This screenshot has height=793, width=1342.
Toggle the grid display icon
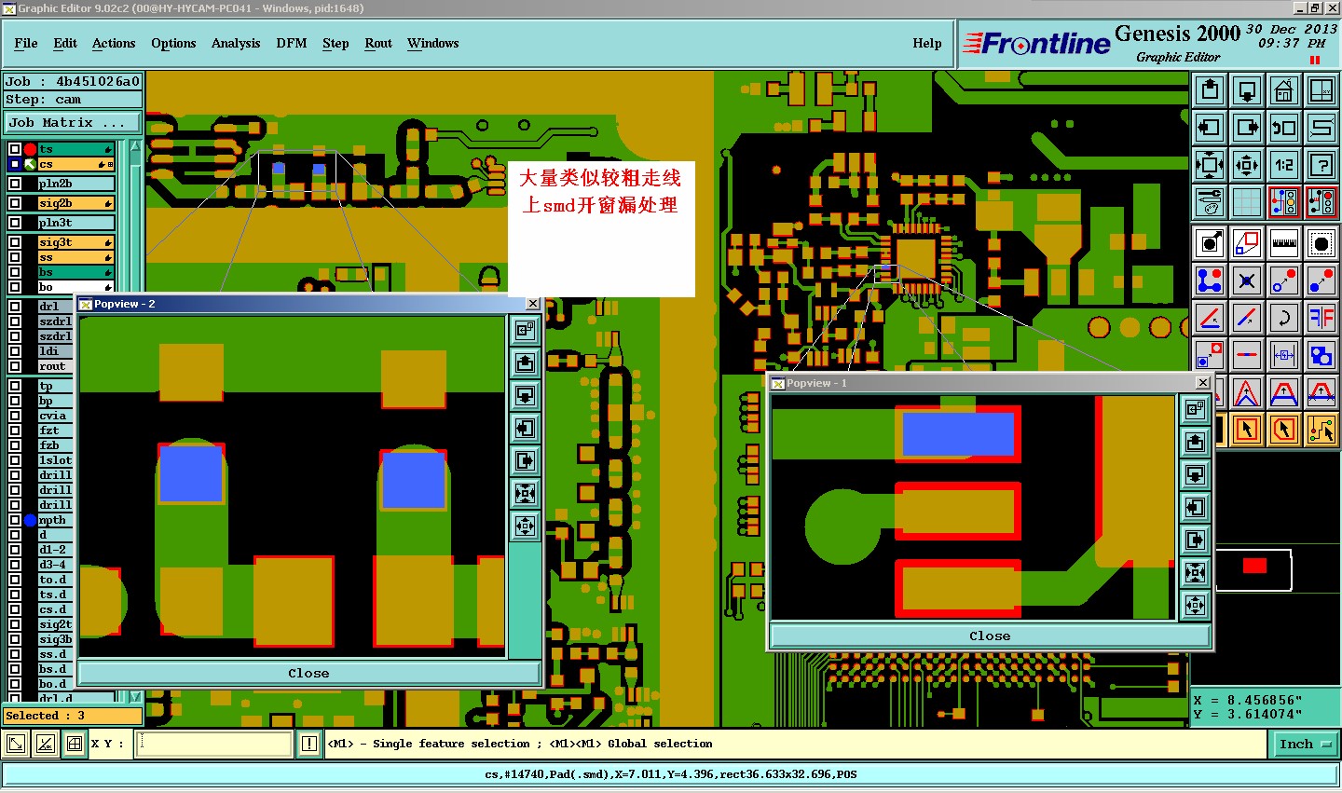1247,201
